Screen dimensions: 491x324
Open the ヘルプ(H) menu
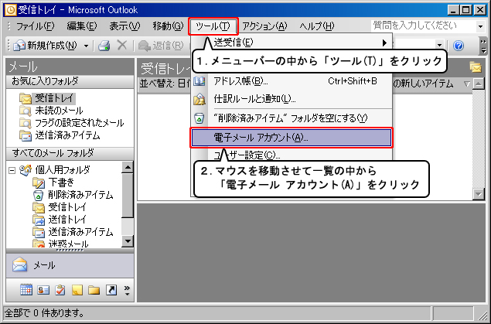pyautogui.click(x=316, y=26)
